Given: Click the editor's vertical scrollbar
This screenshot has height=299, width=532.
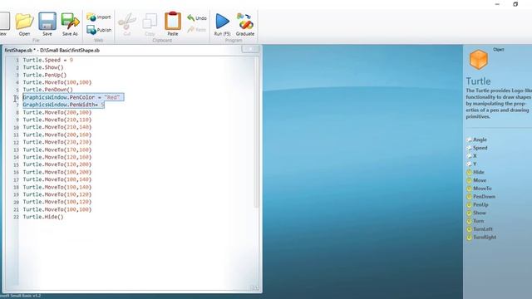Looking at the screenshot, I should [257, 132].
